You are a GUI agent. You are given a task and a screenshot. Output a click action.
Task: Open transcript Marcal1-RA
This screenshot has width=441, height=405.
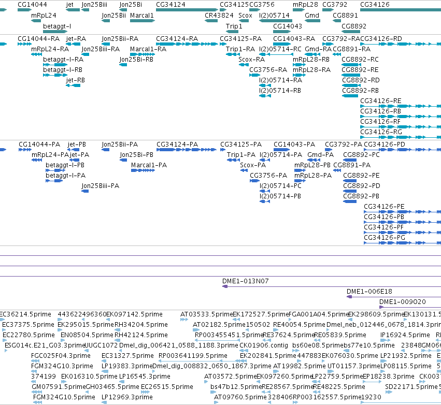click(148, 49)
